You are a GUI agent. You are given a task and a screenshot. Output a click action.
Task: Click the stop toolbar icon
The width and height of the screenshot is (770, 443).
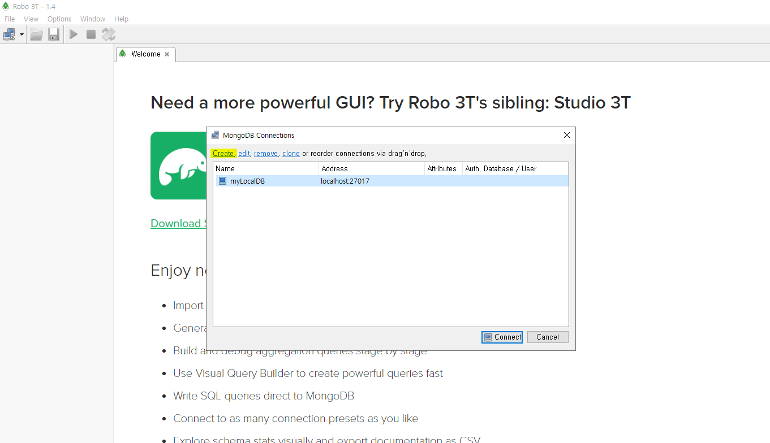[x=91, y=34]
